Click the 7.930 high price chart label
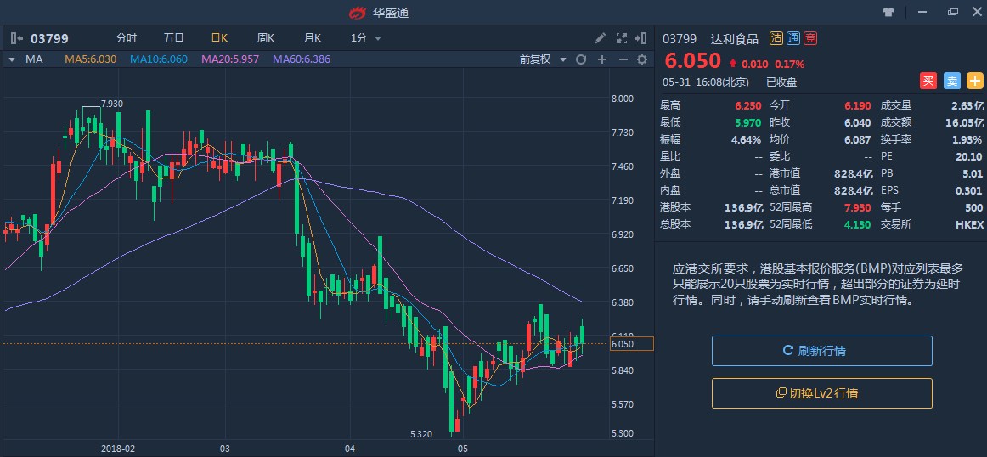The image size is (987, 457). pyautogui.click(x=111, y=104)
